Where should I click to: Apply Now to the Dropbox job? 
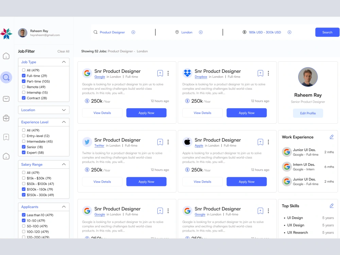pos(247,113)
